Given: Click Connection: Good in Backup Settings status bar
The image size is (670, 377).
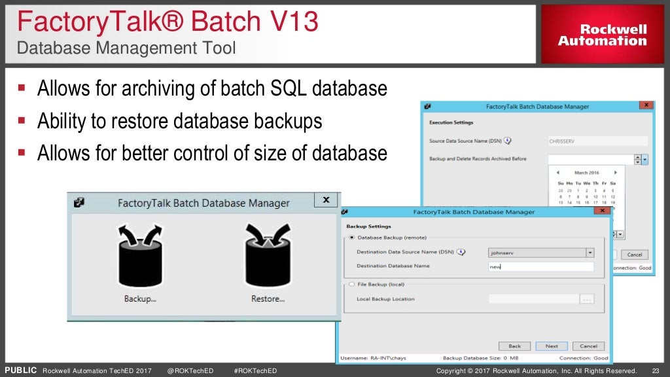Looking at the screenshot, I should (x=583, y=358).
